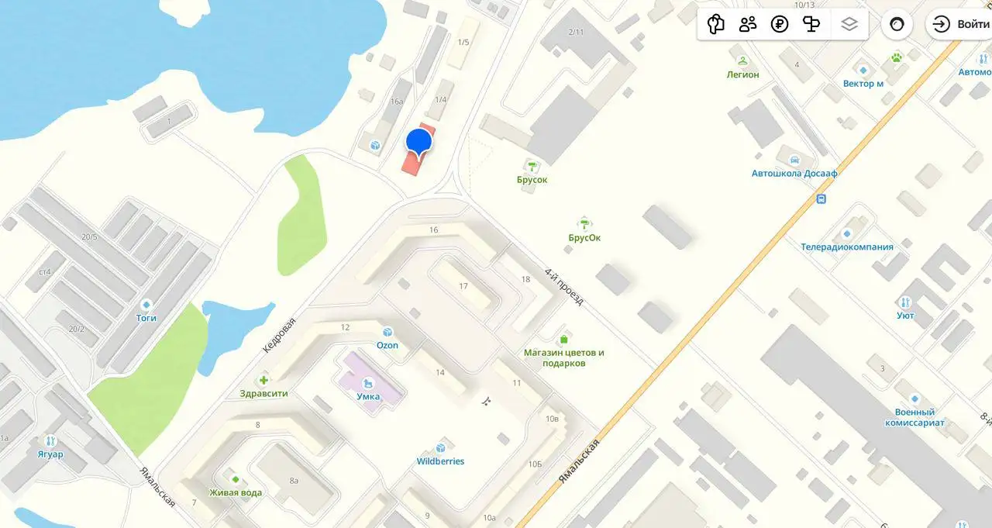Select the blue location pin marker
Screen dimensions: 992x528
point(418,143)
